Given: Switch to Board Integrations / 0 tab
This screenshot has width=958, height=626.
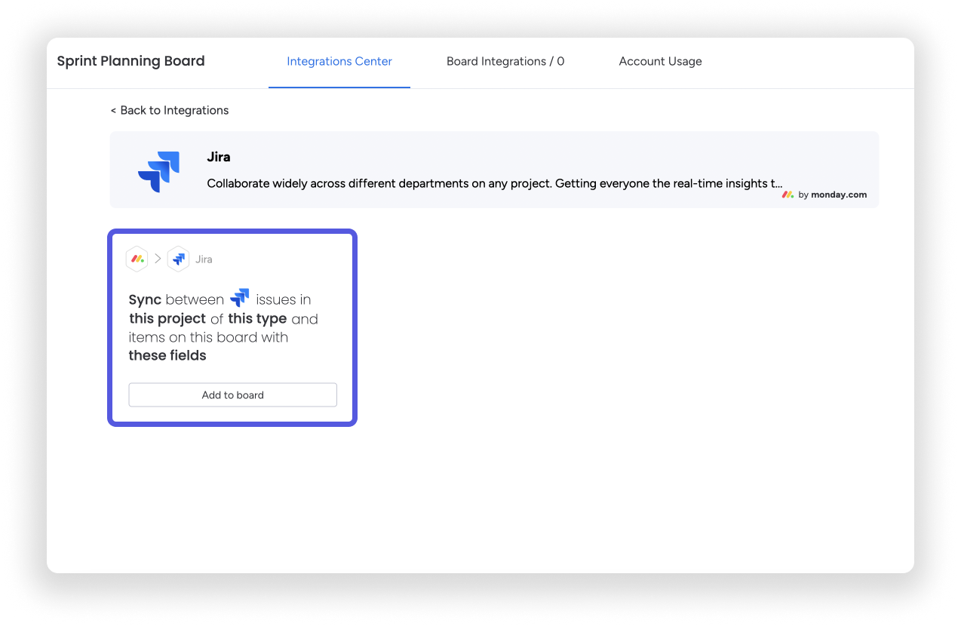Looking at the screenshot, I should coord(505,62).
